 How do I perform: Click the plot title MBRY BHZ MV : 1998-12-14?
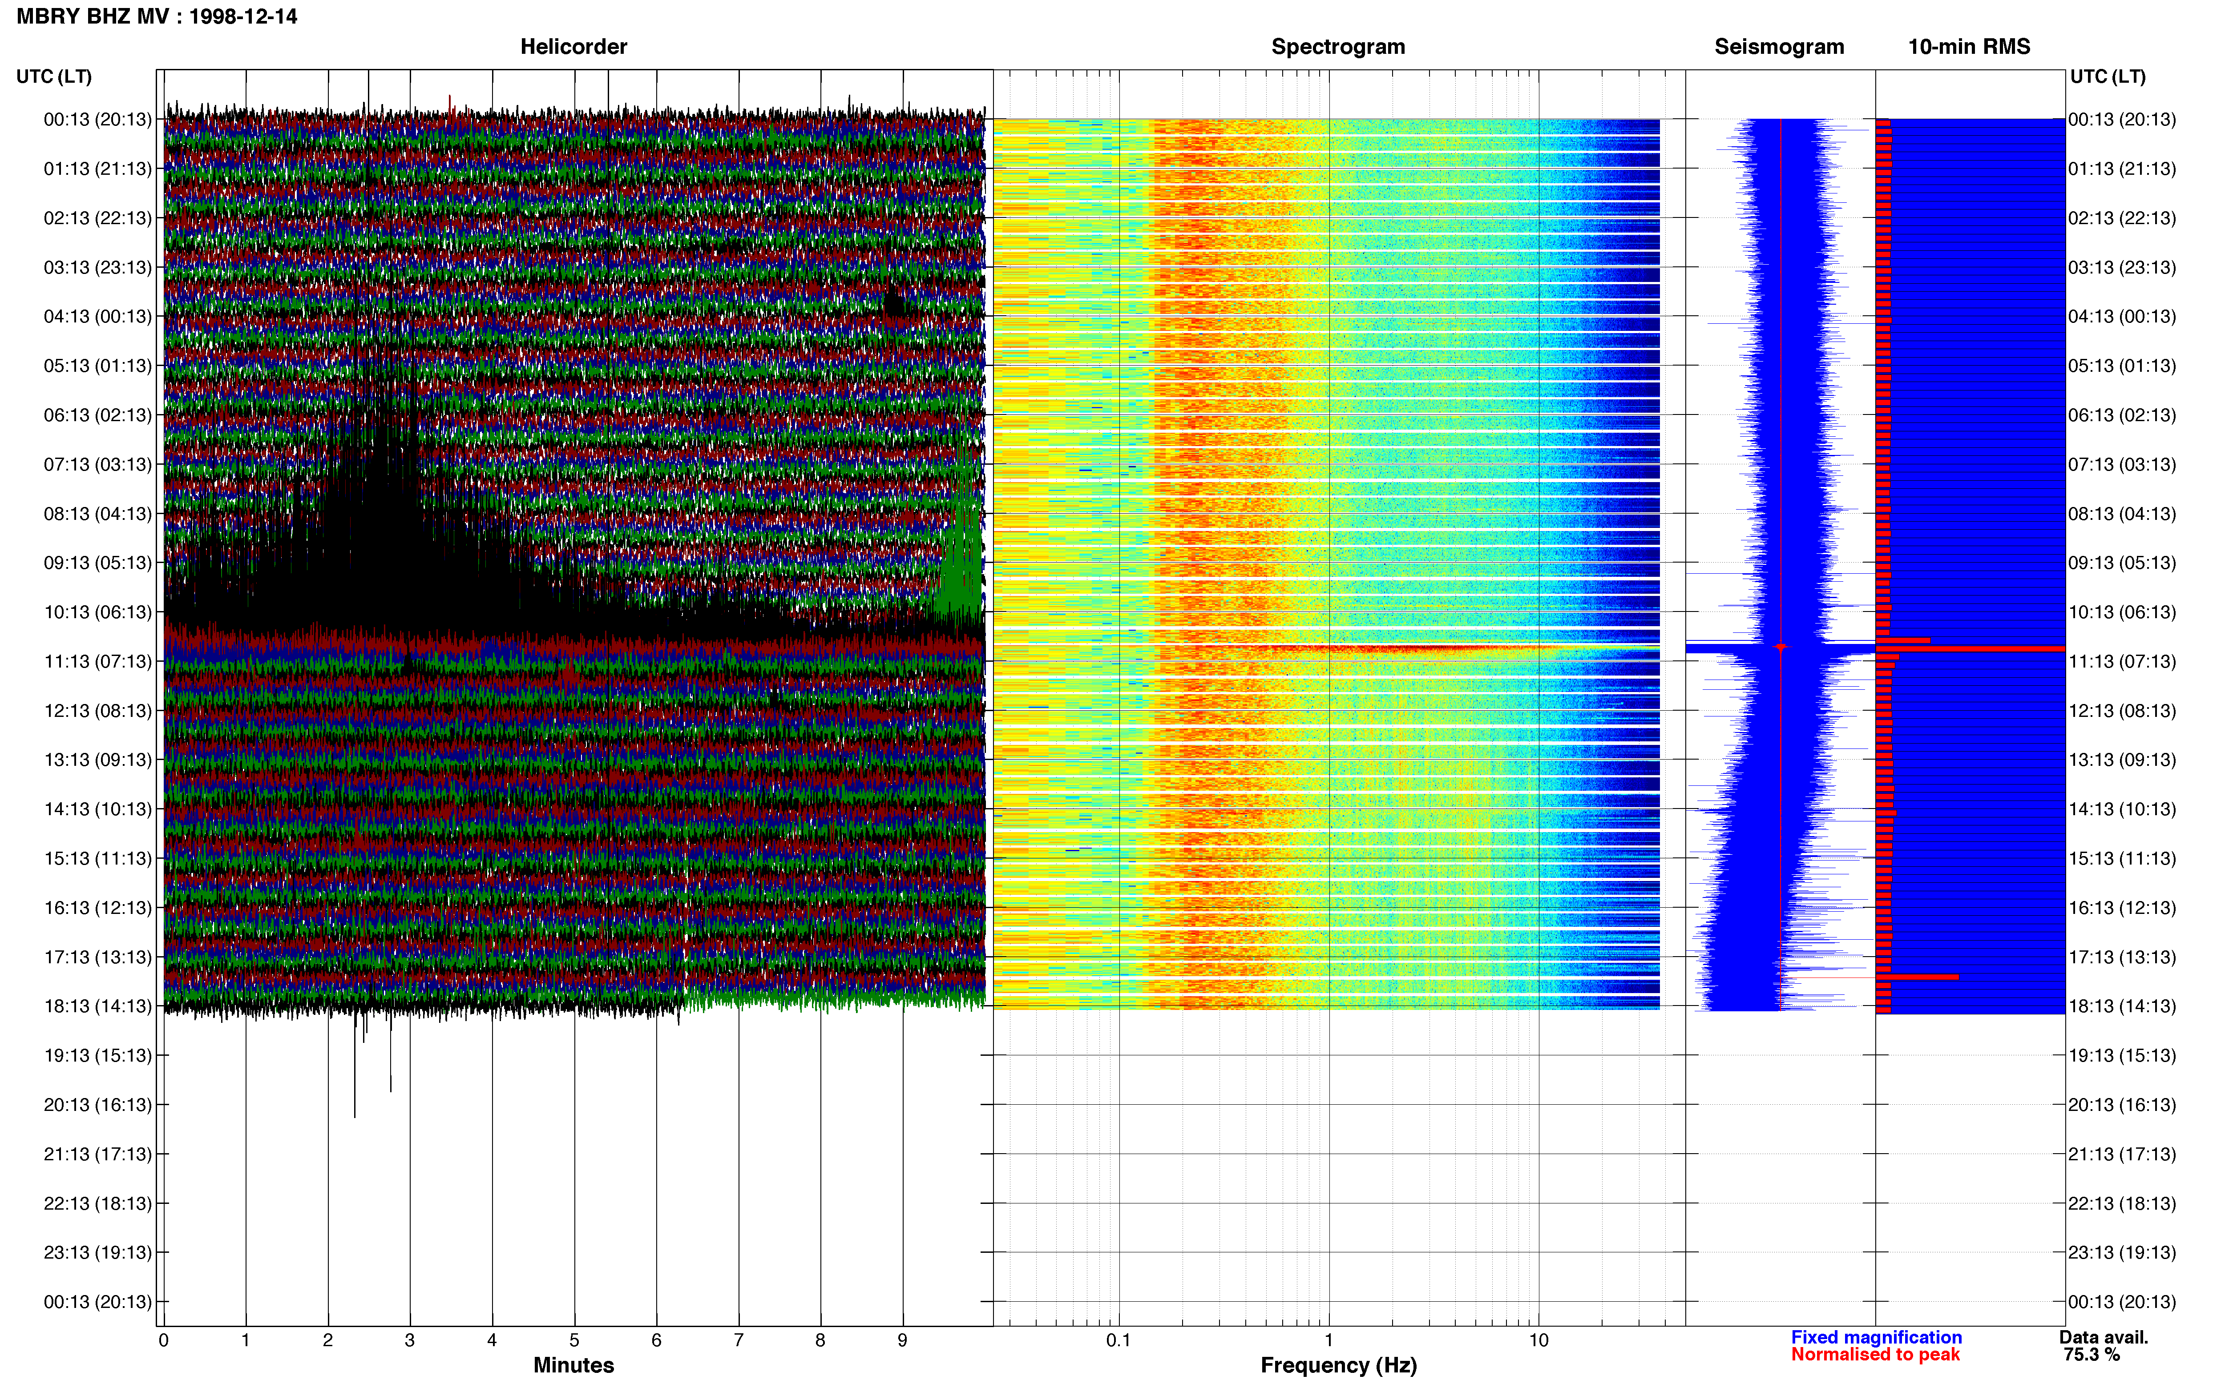[x=157, y=16]
